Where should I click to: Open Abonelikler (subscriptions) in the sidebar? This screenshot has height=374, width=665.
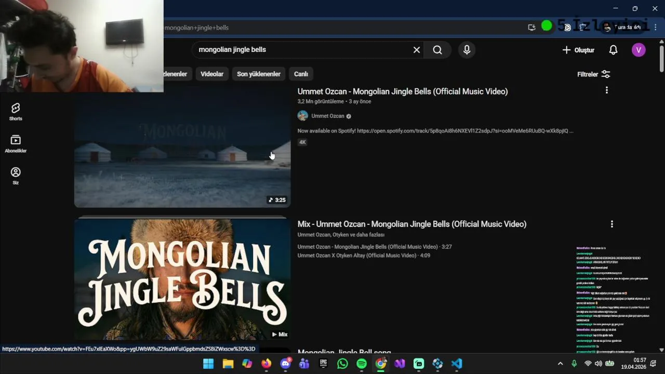(x=16, y=144)
